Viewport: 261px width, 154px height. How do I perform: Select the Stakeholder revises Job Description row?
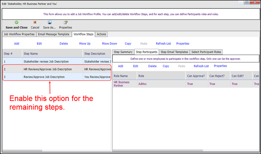57,62
